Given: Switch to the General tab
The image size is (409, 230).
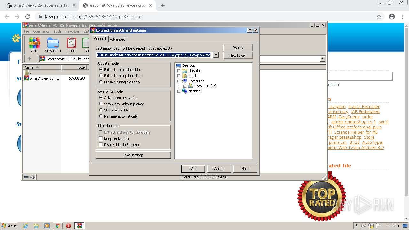Looking at the screenshot, I should [100, 39].
